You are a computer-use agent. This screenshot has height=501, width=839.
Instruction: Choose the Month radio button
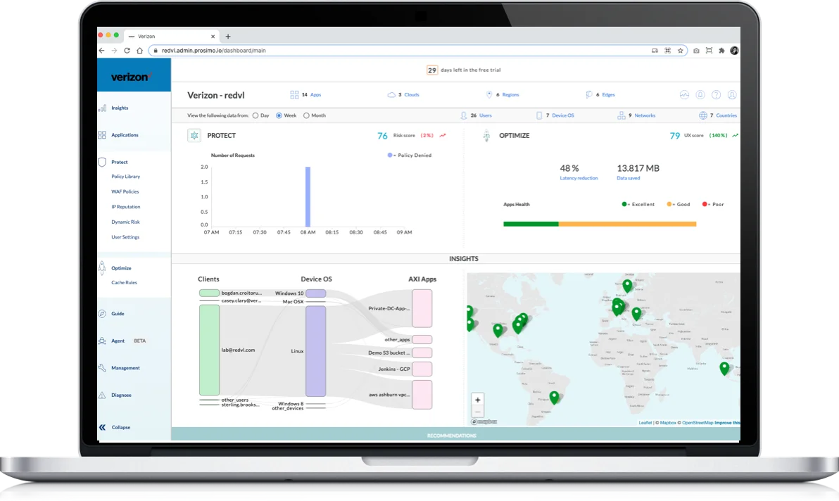306,115
